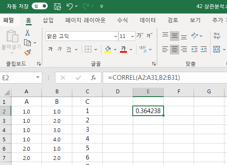Open the 검토 tab
Image resolution: width=227 pixels, height=165 pixels.
(173, 20)
